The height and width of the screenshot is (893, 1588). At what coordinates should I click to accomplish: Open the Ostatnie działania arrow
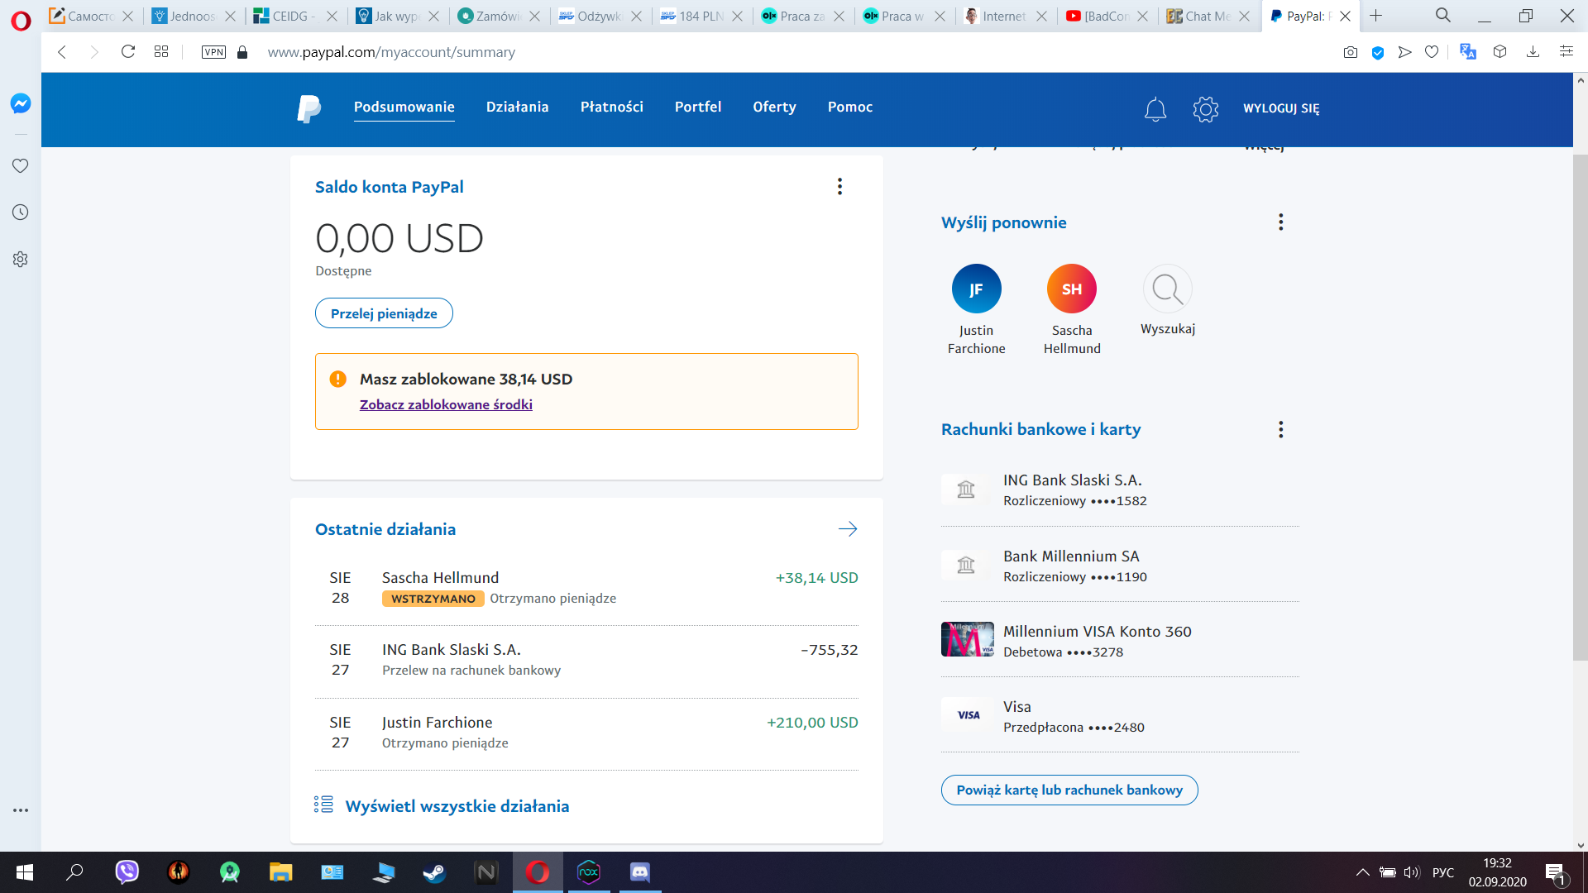click(848, 529)
